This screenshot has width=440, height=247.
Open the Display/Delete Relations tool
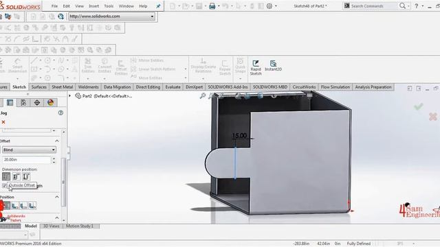point(203,66)
